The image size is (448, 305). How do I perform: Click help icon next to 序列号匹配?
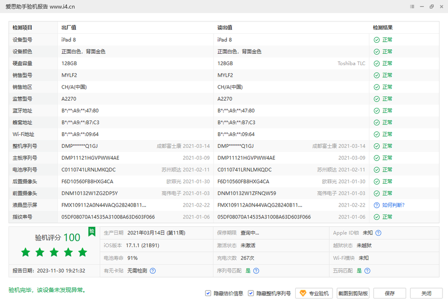click(x=256, y=271)
